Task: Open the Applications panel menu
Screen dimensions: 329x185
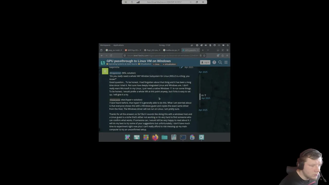Action: tap(118, 45)
